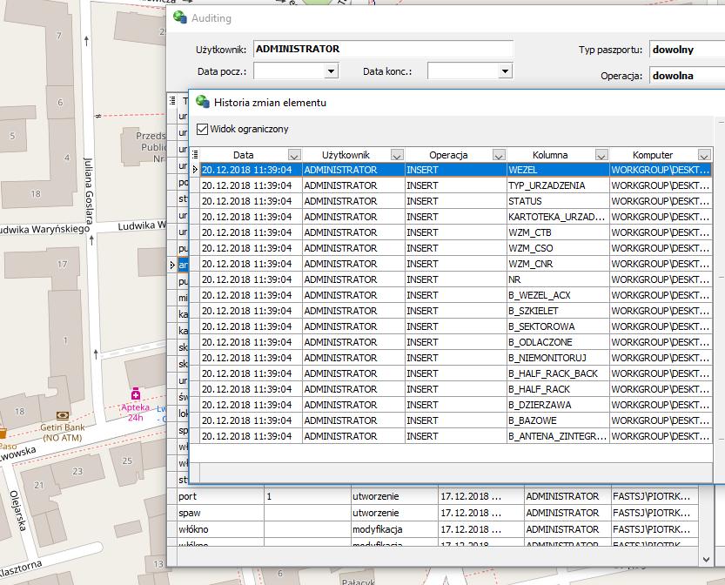Expand the Data konc. date picker
Screen dimensions: 725x585
pos(505,71)
